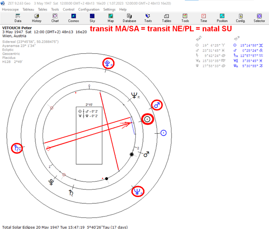Screen dimensions: 269x229
Task: Open the Horoscope menu
Action: tap(10, 9)
